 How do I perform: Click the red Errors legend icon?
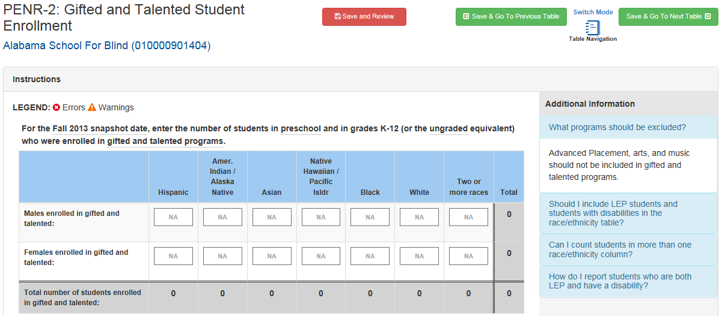[57, 107]
